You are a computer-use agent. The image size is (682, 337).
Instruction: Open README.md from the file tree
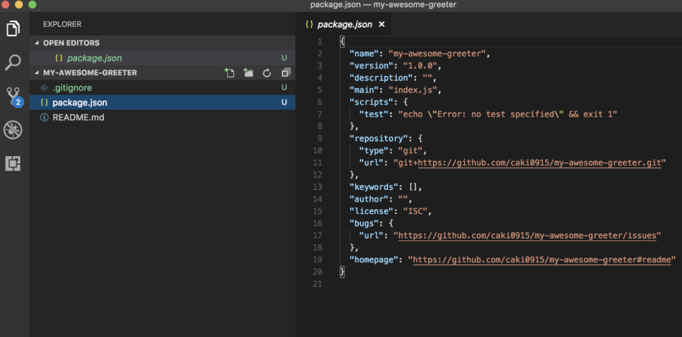pyautogui.click(x=78, y=118)
